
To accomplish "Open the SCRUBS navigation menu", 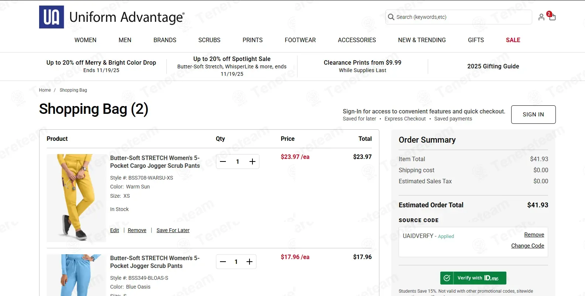I will [209, 40].
